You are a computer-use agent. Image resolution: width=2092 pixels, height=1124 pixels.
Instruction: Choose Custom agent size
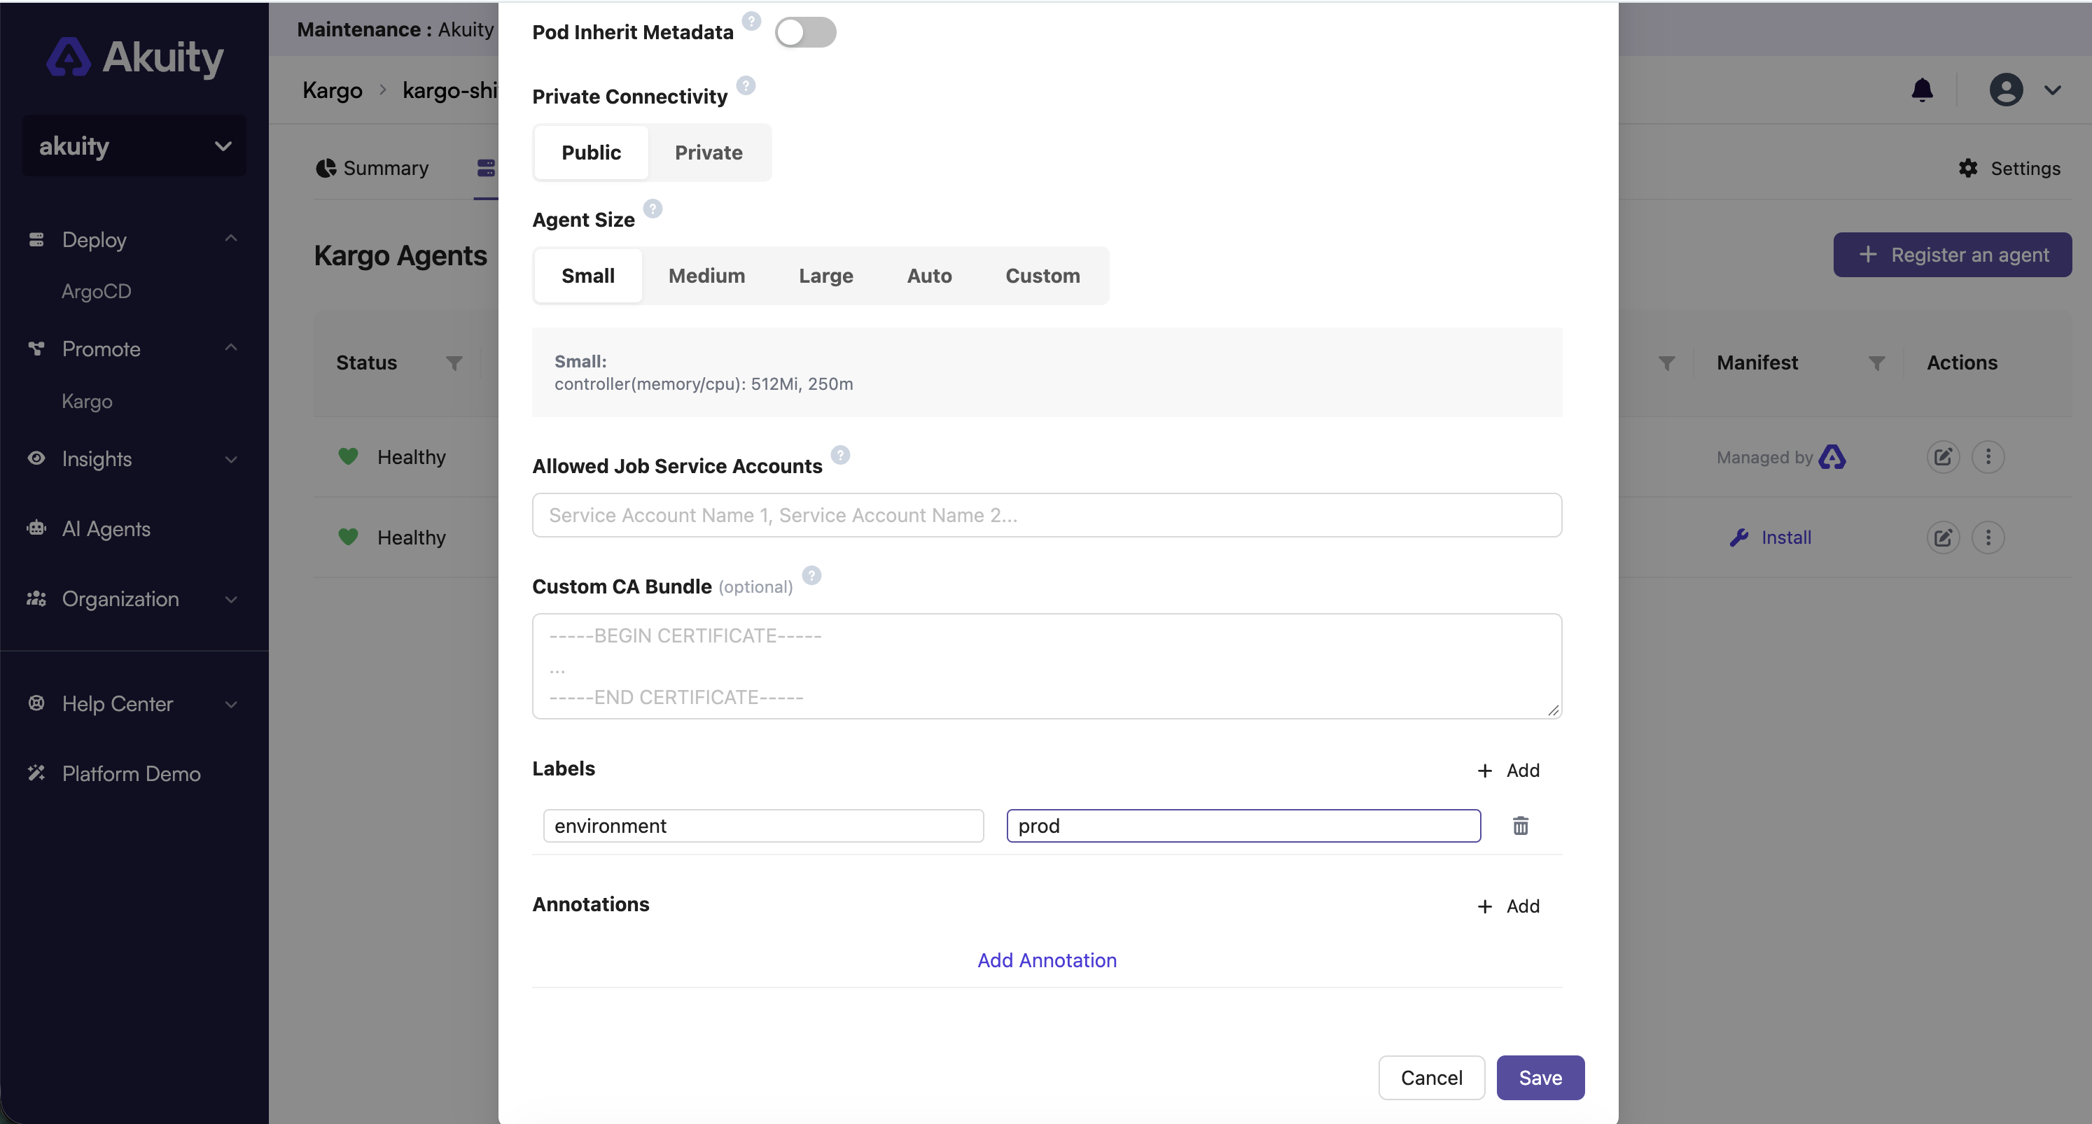[x=1042, y=276]
